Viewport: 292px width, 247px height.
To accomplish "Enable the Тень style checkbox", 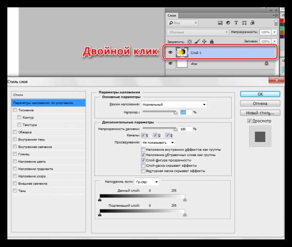I will (x=15, y=191).
